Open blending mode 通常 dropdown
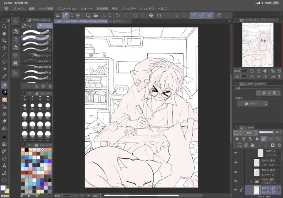The image size is (283, 198). tap(251, 133)
